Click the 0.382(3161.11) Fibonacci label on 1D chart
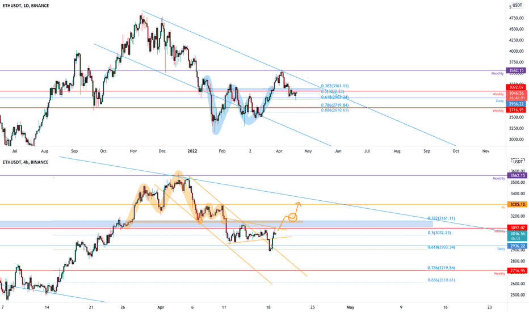The width and height of the screenshot is (529, 312). pyautogui.click(x=335, y=86)
